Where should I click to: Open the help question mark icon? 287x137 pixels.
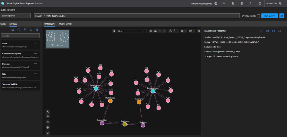[x=251, y=3]
